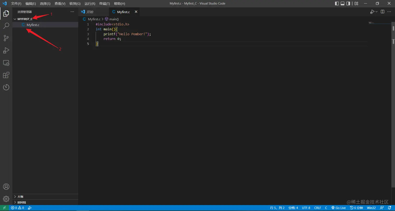Toggle the bottom panel layout button
The height and width of the screenshot is (211, 395).
pyautogui.click(x=342, y=4)
